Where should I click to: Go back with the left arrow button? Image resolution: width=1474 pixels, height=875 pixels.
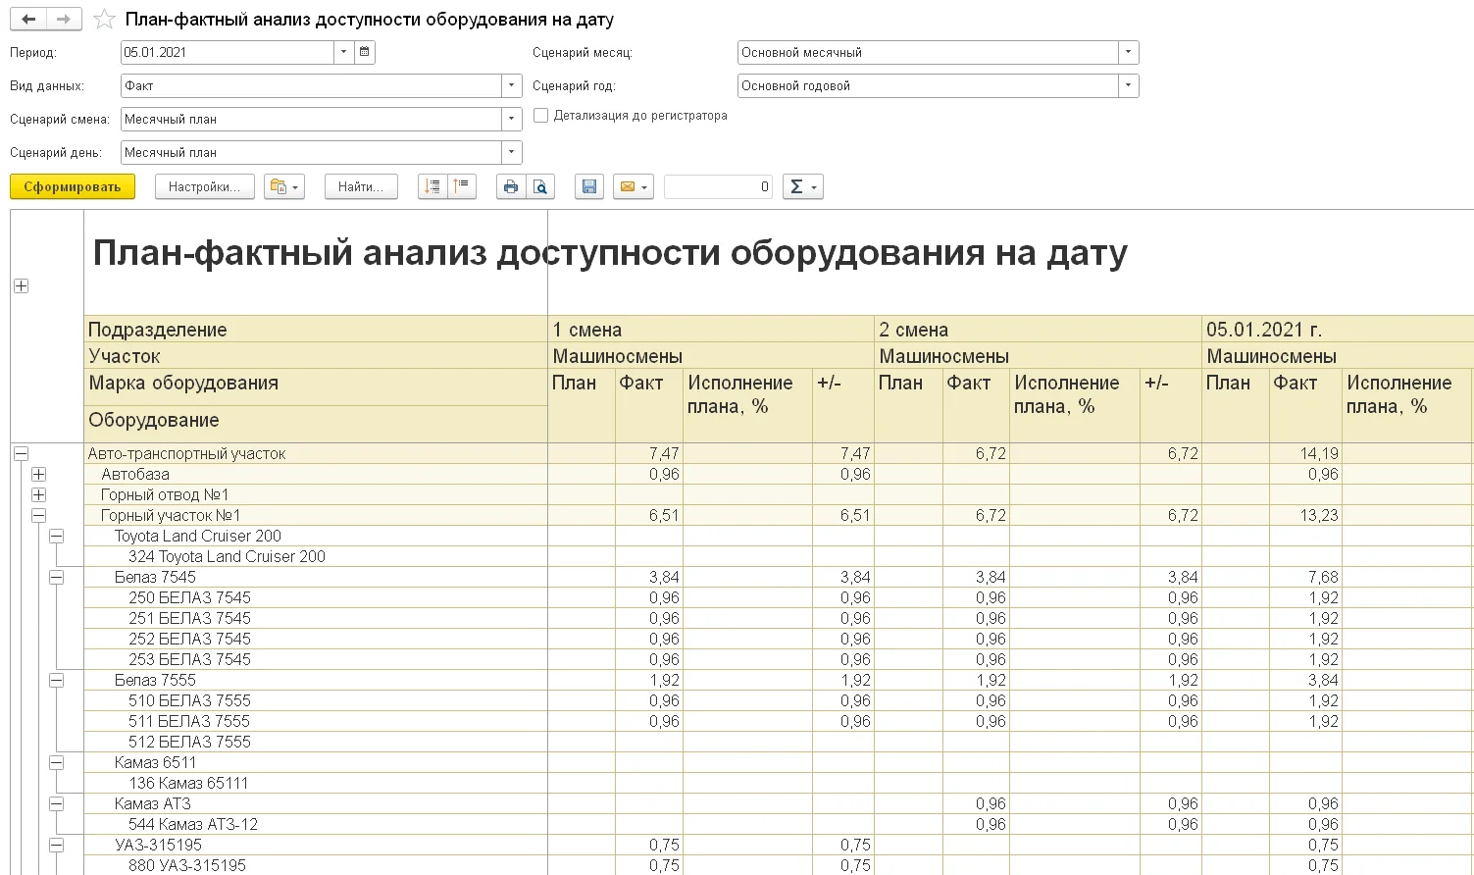coord(28,20)
